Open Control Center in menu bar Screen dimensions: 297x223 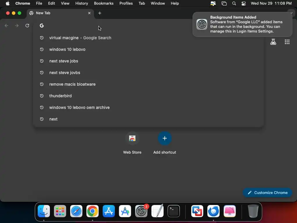tap(244, 3)
